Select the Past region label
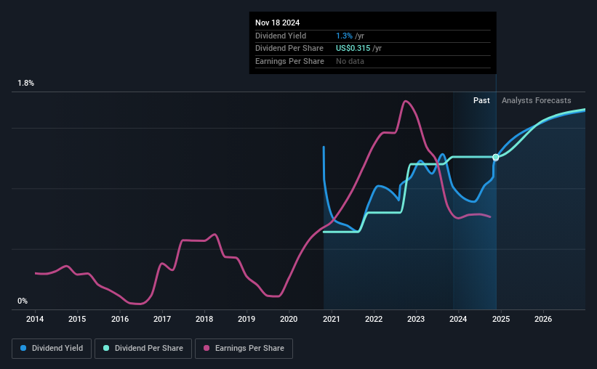Image resolution: width=597 pixels, height=369 pixels. [481, 100]
